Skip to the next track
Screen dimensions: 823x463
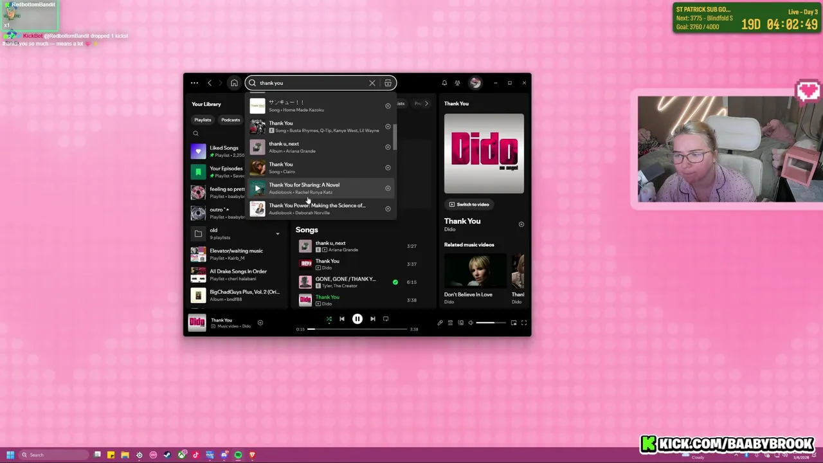372,319
